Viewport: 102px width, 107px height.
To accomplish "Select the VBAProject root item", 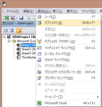I will [24, 37].
